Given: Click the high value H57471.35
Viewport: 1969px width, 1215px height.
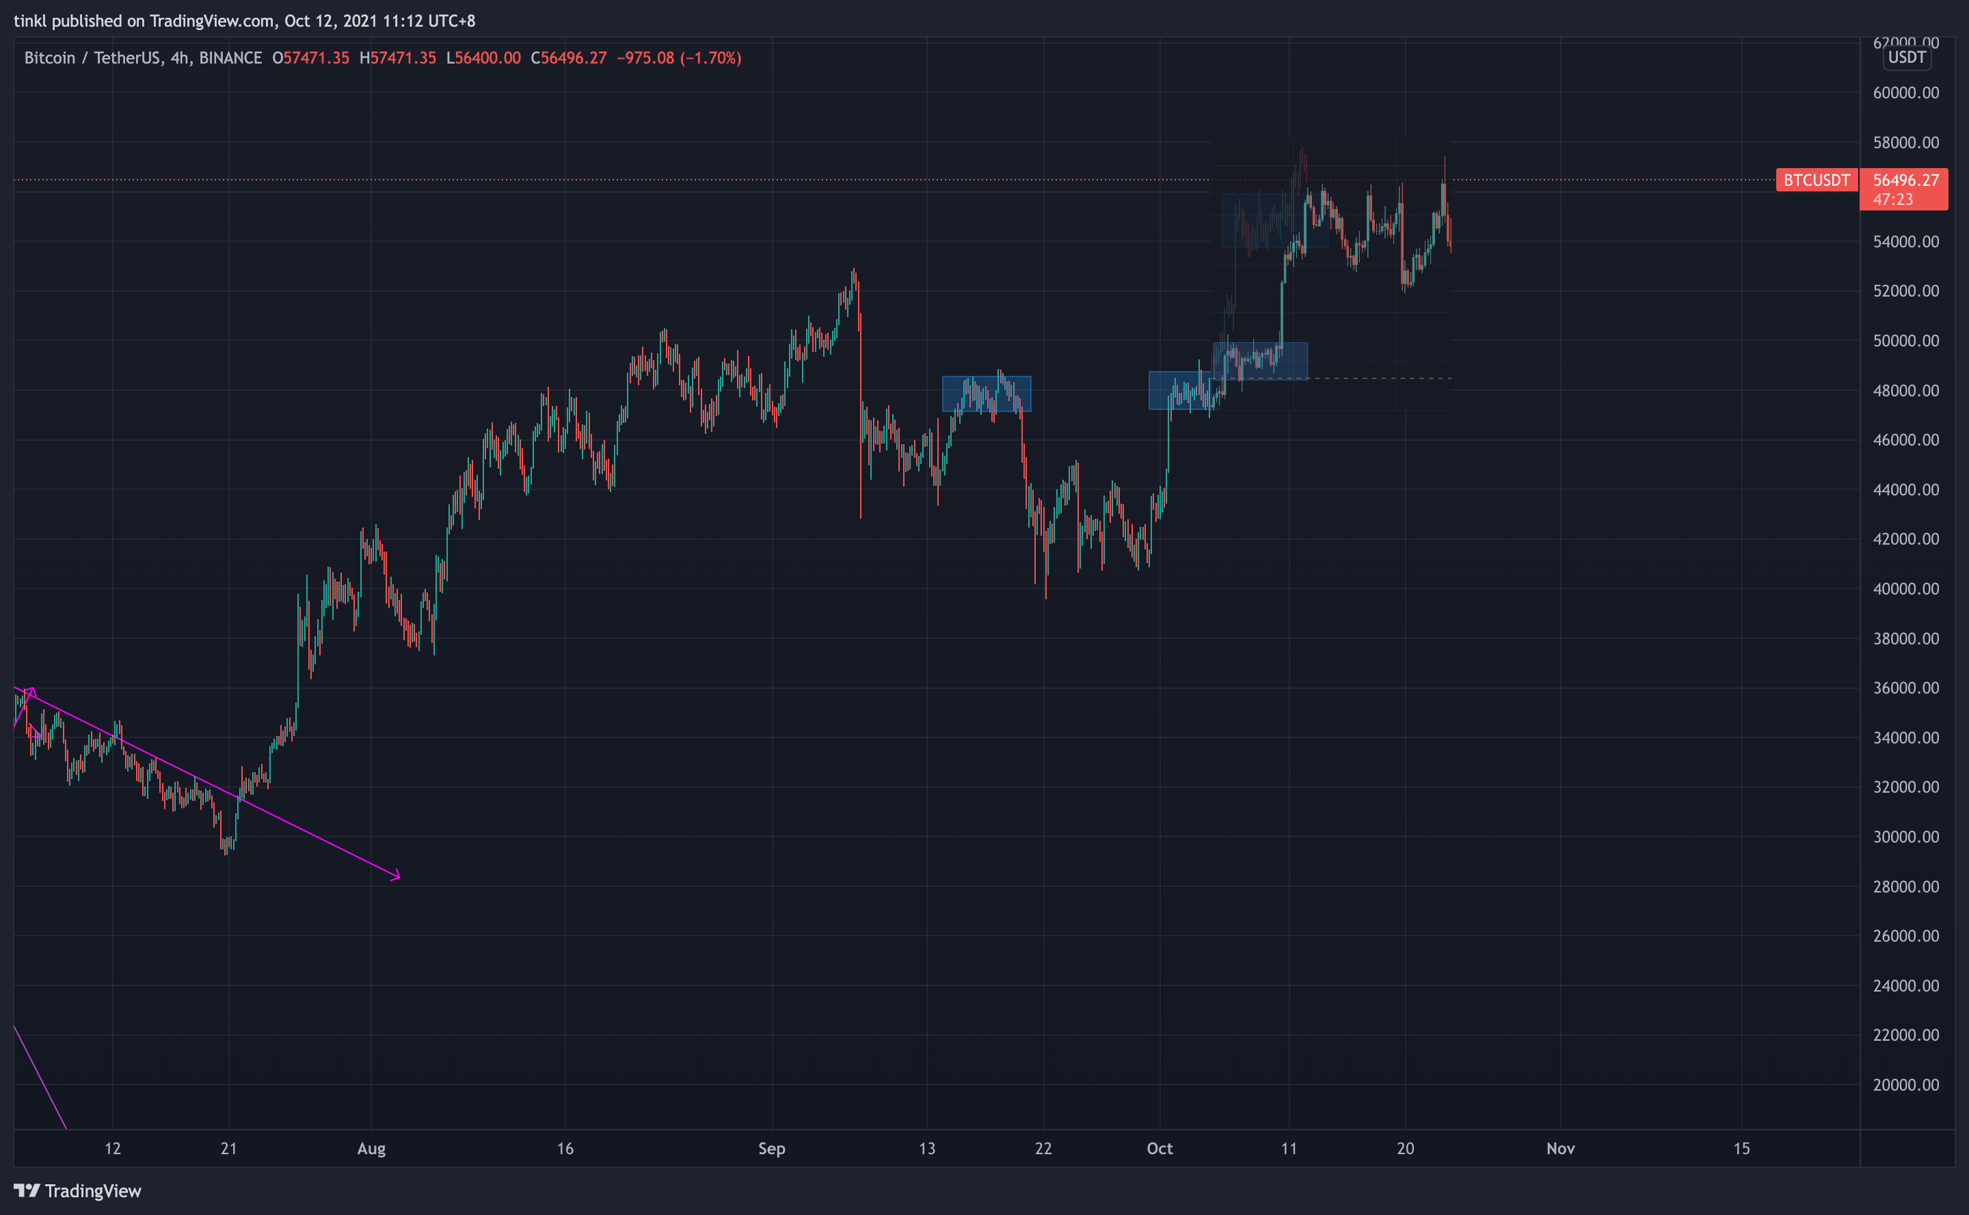Looking at the screenshot, I should click(x=398, y=58).
